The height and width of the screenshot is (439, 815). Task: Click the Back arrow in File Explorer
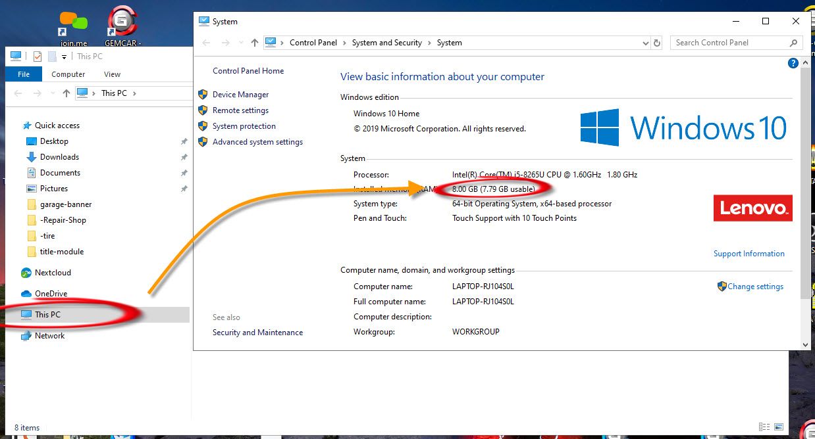click(x=18, y=93)
